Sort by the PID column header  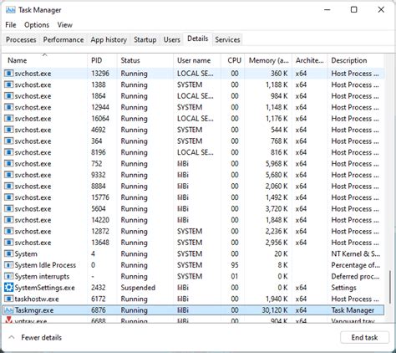pyautogui.click(x=102, y=60)
